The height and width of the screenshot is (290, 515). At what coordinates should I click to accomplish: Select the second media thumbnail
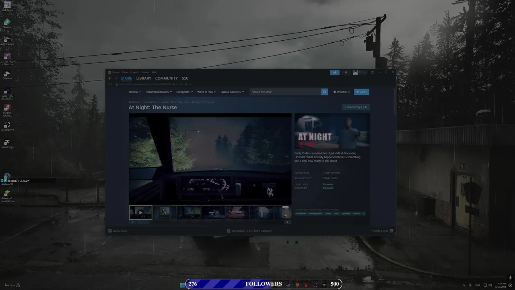pos(165,212)
